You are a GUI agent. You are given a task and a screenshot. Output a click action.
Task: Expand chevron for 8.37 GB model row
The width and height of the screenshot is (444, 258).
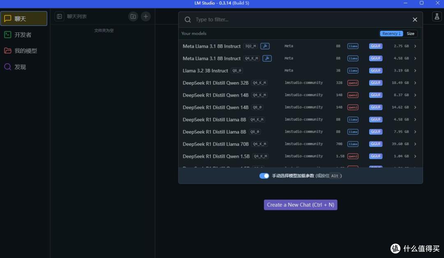click(x=415, y=95)
